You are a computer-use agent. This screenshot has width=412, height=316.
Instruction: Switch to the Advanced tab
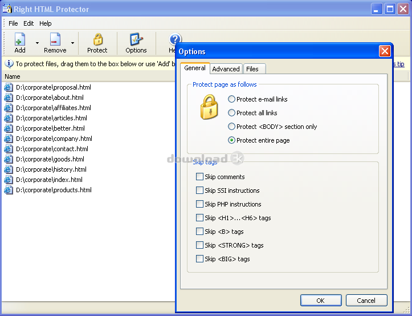coord(226,69)
